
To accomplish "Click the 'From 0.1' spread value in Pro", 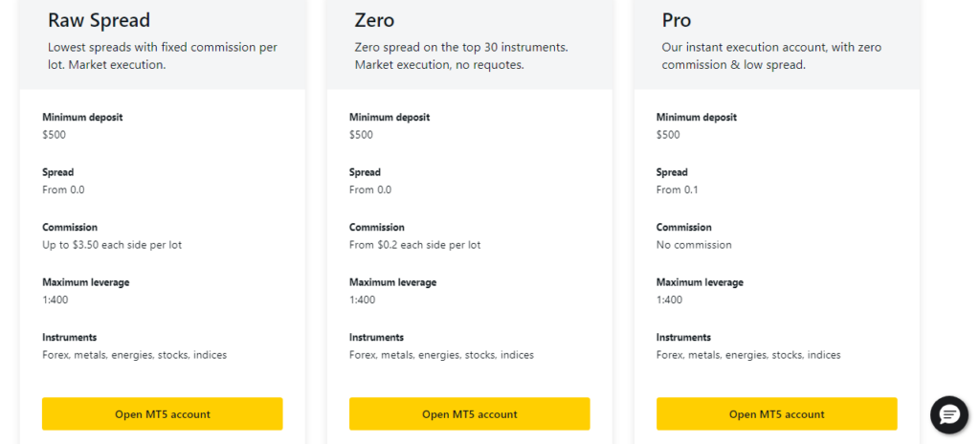I will (677, 190).
